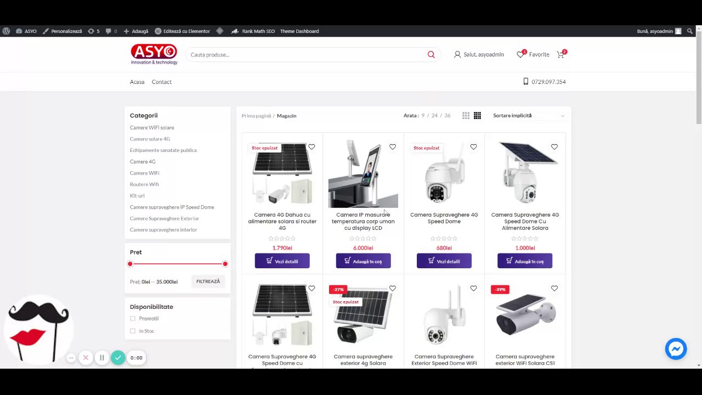Switch to four-column grid view
Image resolution: width=702 pixels, height=395 pixels.
point(477,116)
